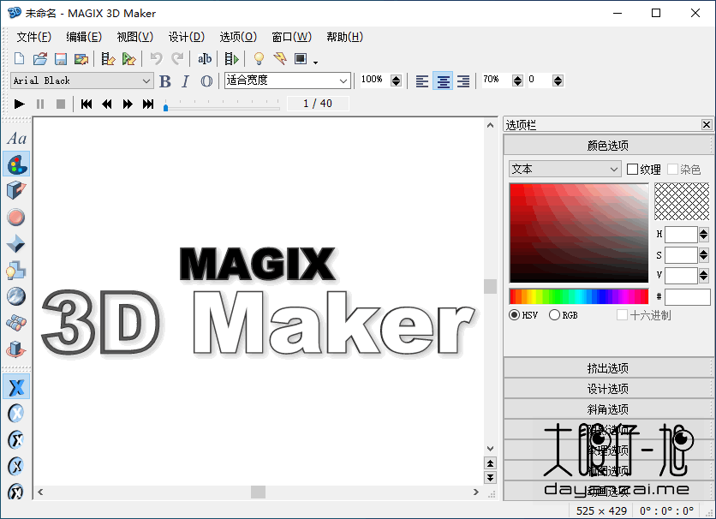
Task: Open the text editing 'ab' tool
Action: pos(205,58)
